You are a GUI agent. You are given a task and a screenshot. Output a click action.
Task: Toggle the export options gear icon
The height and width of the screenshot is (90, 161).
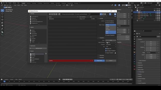point(115,14)
